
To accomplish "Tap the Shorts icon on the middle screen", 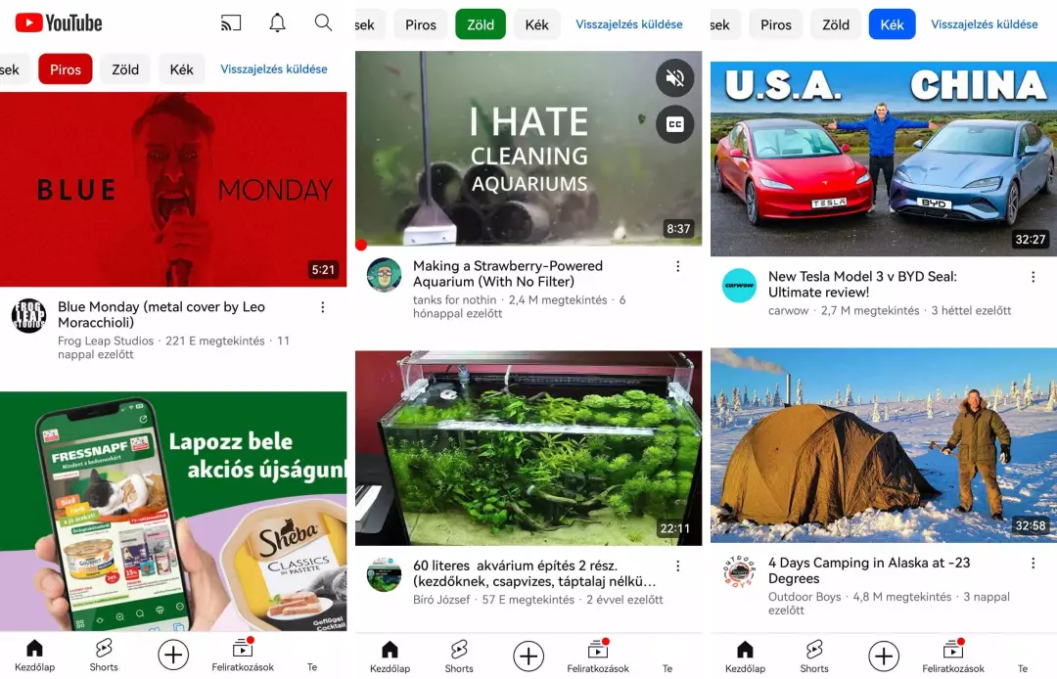I will (x=459, y=655).
